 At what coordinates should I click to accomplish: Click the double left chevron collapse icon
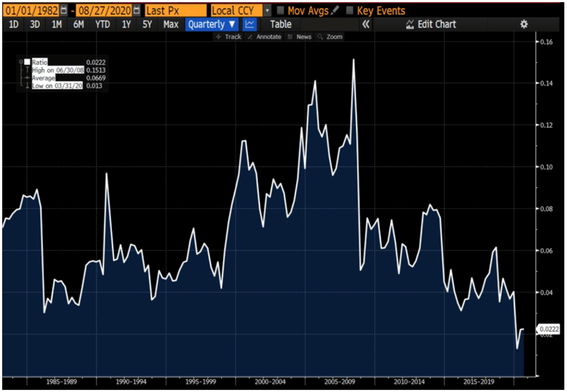pos(366,24)
